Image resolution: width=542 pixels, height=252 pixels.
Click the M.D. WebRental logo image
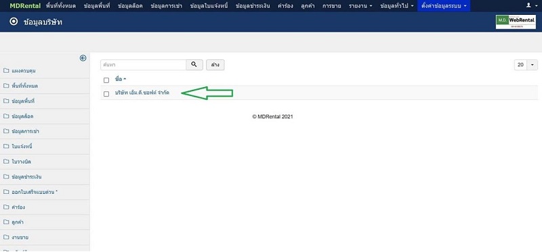[516, 22]
